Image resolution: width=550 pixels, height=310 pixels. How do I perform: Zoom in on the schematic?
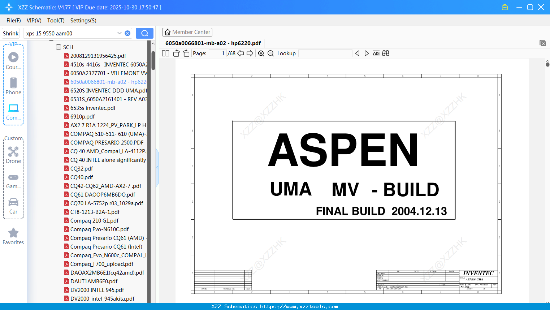261,53
